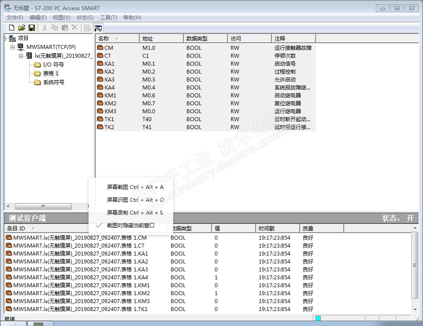Click comment 停顿次数
The width and height of the screenshot is (423, 326).
[285, 56]
